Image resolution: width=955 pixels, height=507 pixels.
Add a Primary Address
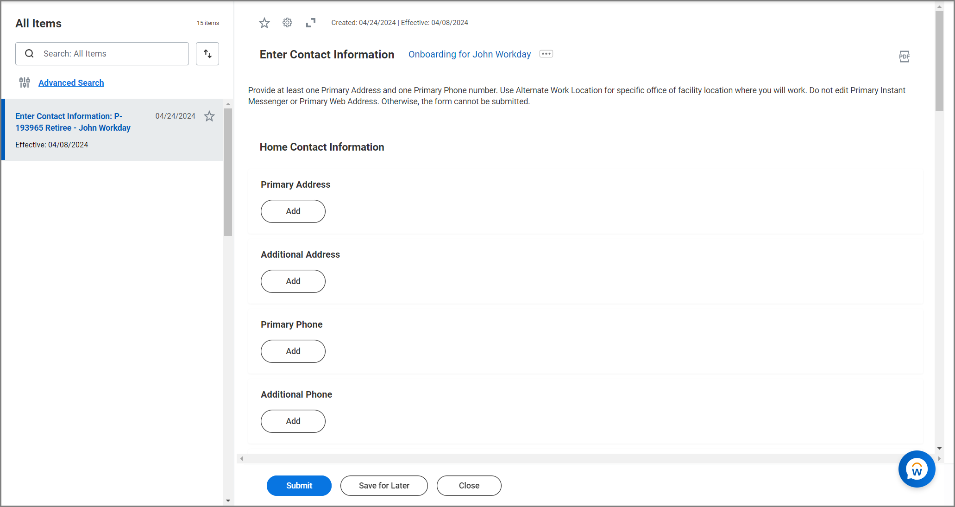(293, 211)
